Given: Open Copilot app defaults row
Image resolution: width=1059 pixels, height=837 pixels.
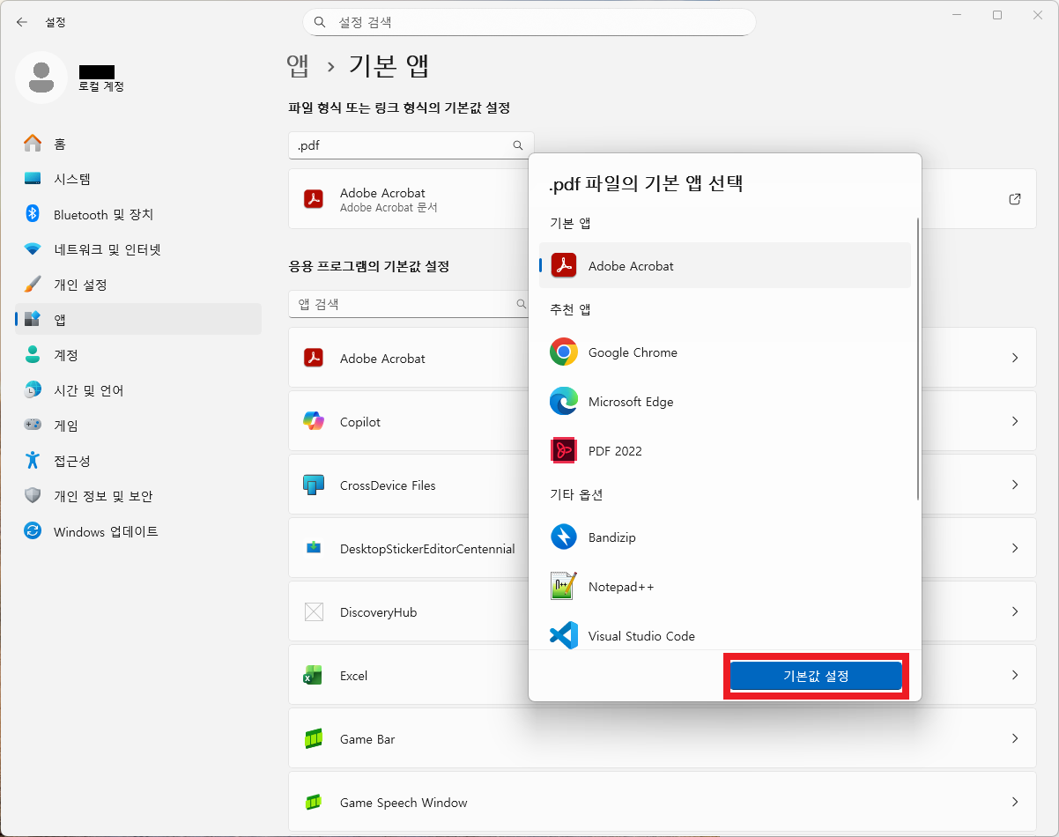Looking at the screenshot, I should pyautogui.click(x=408, y=421).
